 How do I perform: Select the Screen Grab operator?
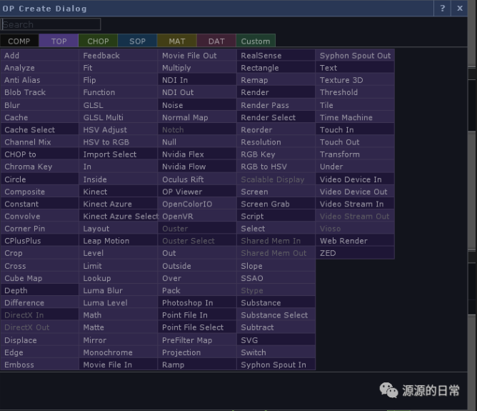pyautogui.click(x=276, y=204)
